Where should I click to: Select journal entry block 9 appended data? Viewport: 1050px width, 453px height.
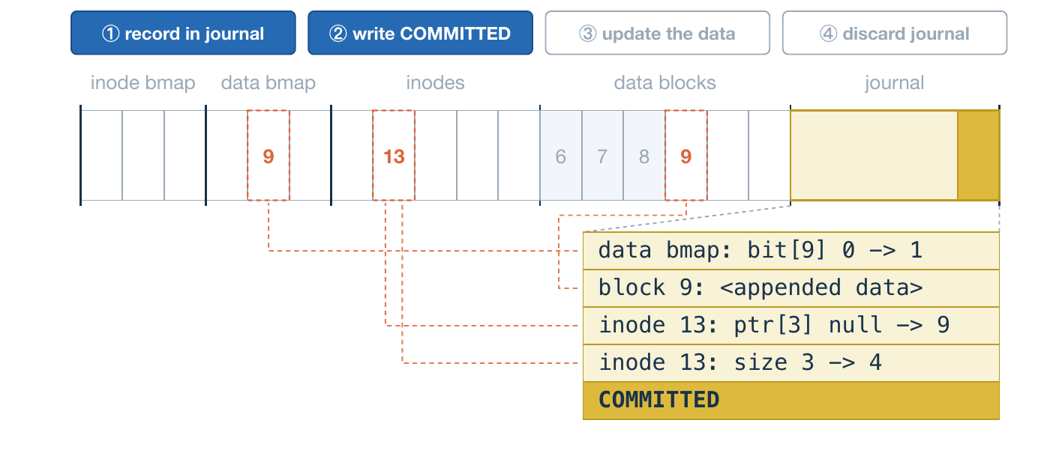(791, 288)
